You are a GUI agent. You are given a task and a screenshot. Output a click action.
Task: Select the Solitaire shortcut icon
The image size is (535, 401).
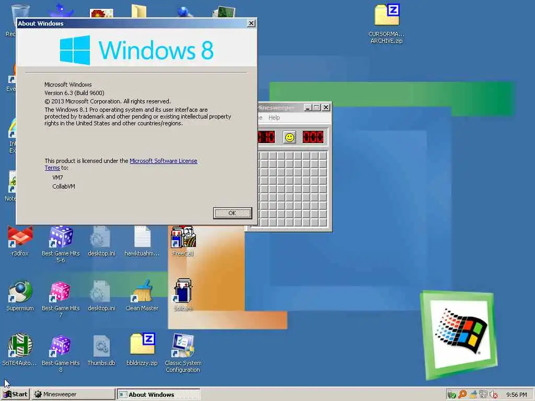point(183,296)
